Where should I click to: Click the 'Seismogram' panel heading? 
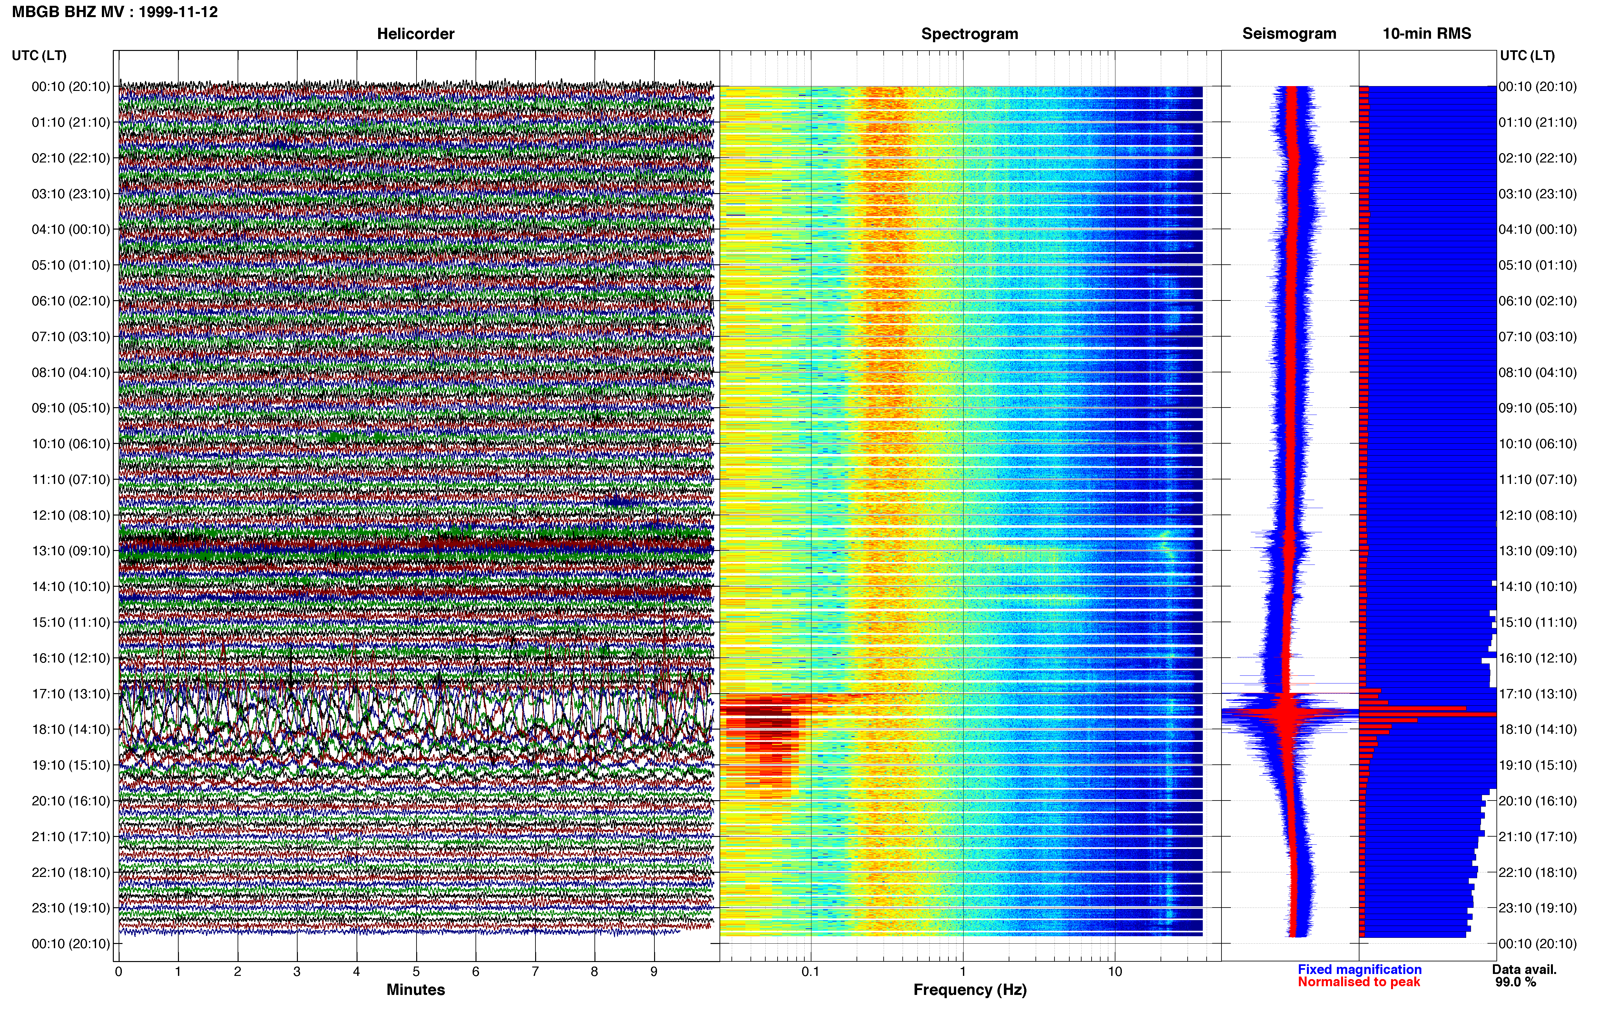(1289, 34)
